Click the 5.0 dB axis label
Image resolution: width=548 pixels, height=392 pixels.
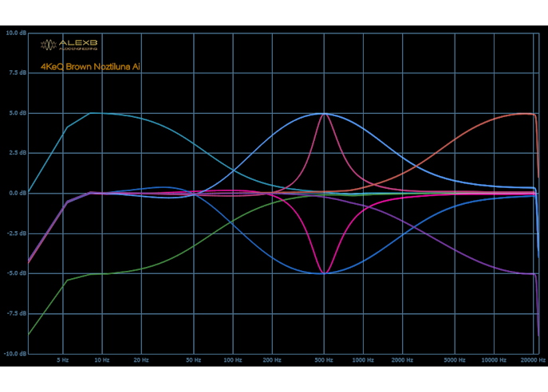coord(18,113)
